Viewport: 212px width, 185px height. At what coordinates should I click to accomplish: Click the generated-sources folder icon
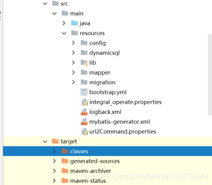tap(65, 161)
